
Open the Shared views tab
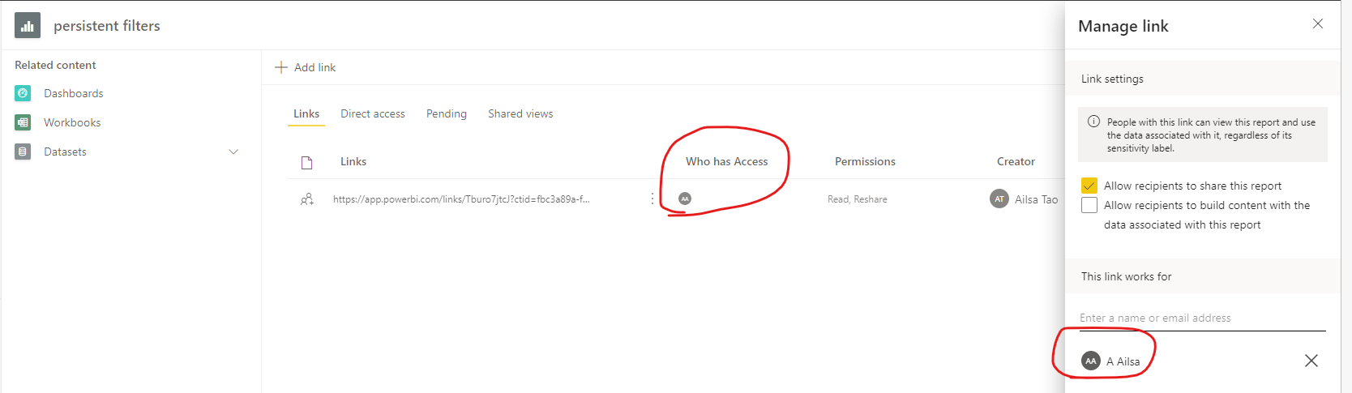pos(520,113)
